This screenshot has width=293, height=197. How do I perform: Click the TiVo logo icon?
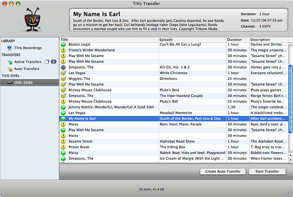33,22
